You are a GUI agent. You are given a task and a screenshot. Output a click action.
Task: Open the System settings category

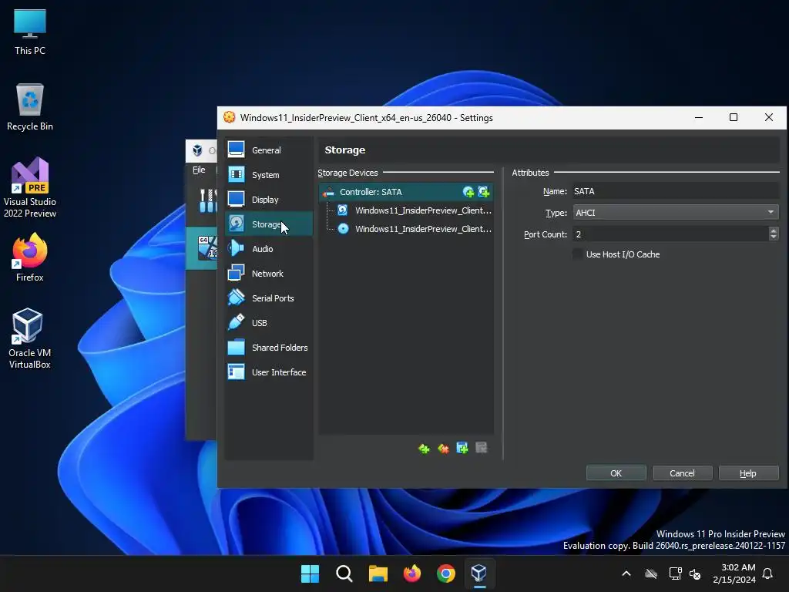pyautogui.click(x=269, y=175)
